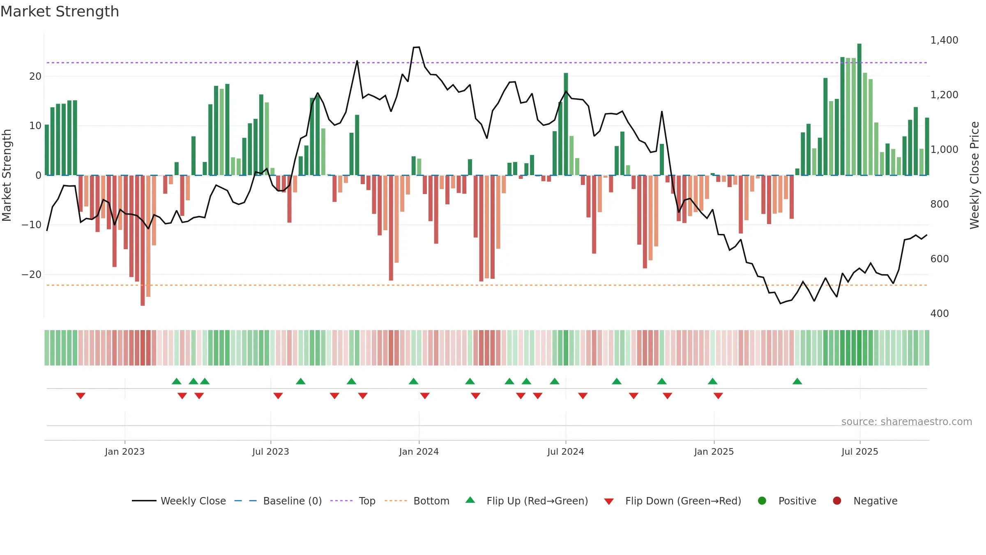Click the Top legend entry
986x555 pixels.
tap(353, 501)
